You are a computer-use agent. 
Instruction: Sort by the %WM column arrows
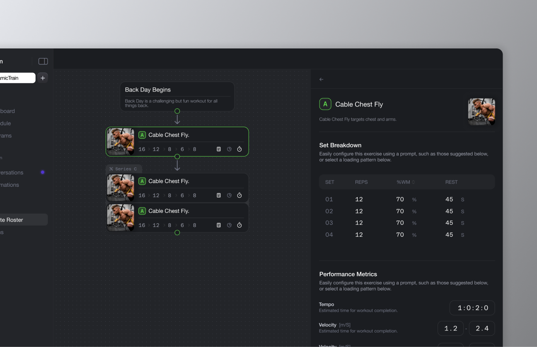413,182
